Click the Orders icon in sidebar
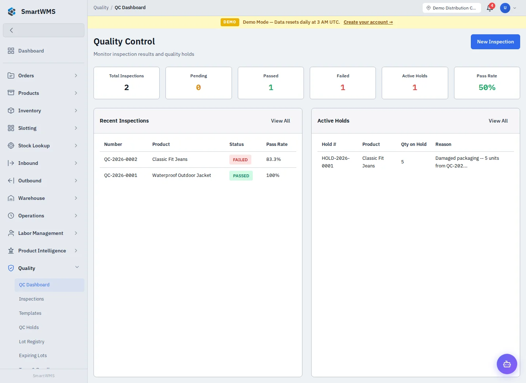This screenshot has height=383, width=526. 11,76
